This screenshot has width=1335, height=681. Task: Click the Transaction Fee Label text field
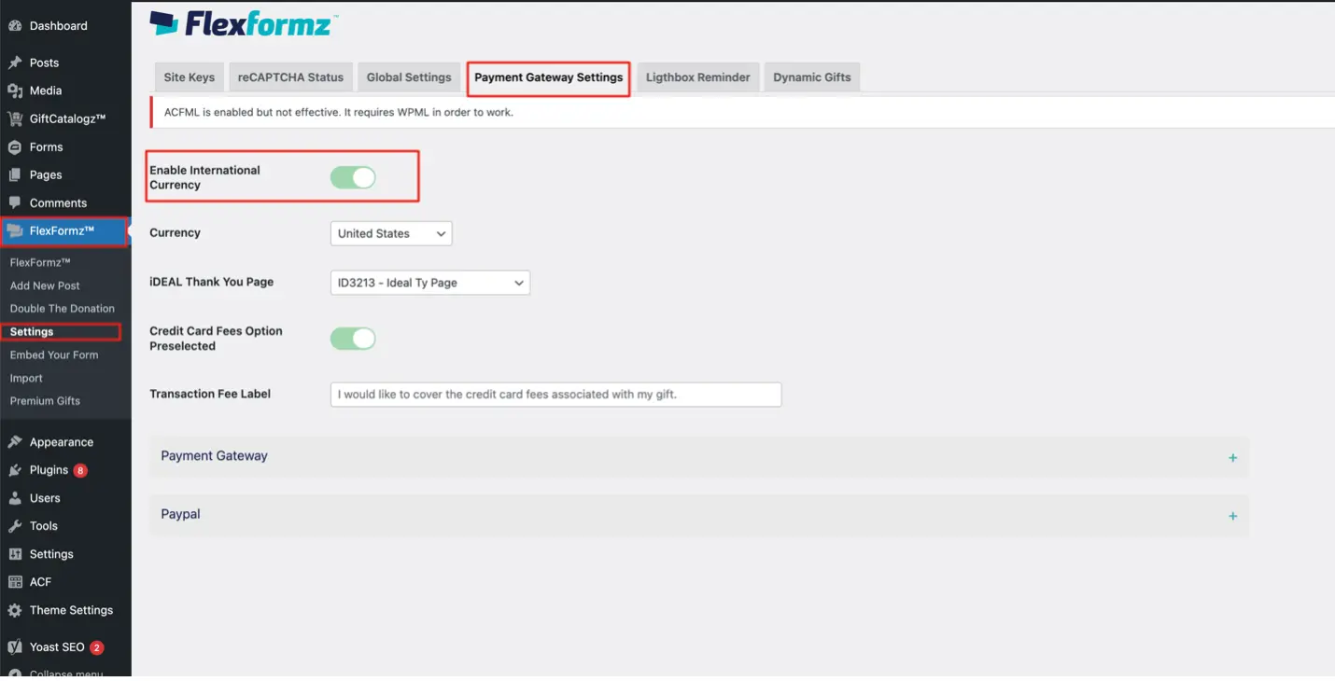click(x=555, y=395)
